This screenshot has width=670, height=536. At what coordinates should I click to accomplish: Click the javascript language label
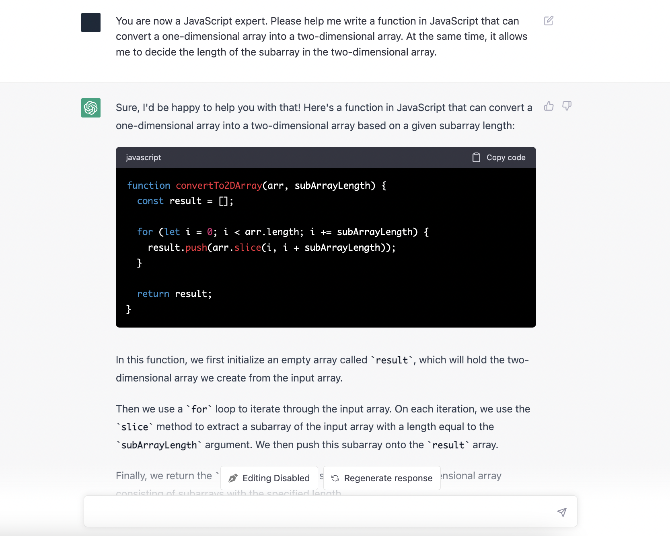click(x=143, y=157)
